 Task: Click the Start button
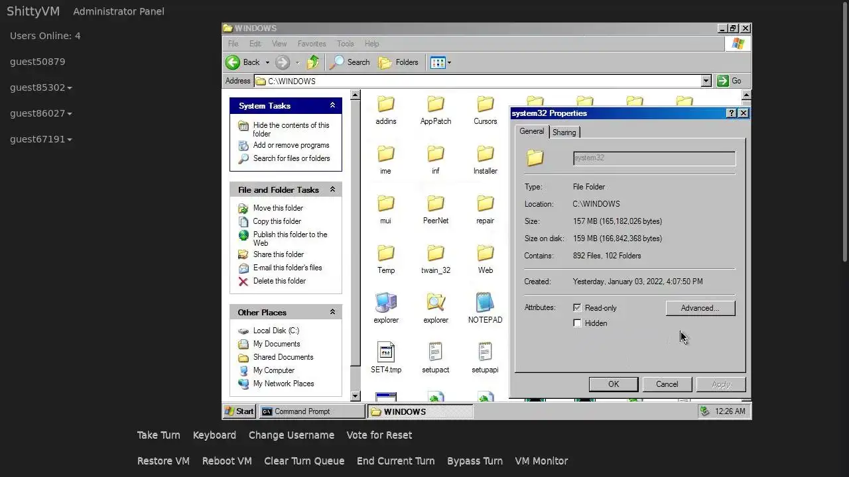click(x=239, y=411)
